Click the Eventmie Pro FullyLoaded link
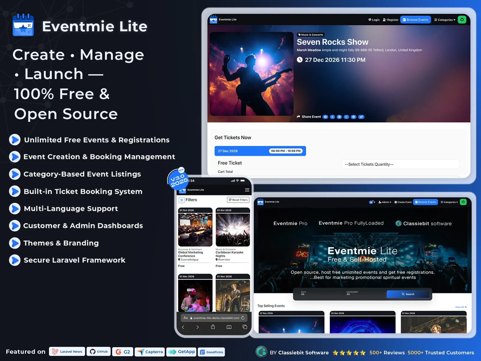This screenshot has height=361, width=481. [351, 223]
